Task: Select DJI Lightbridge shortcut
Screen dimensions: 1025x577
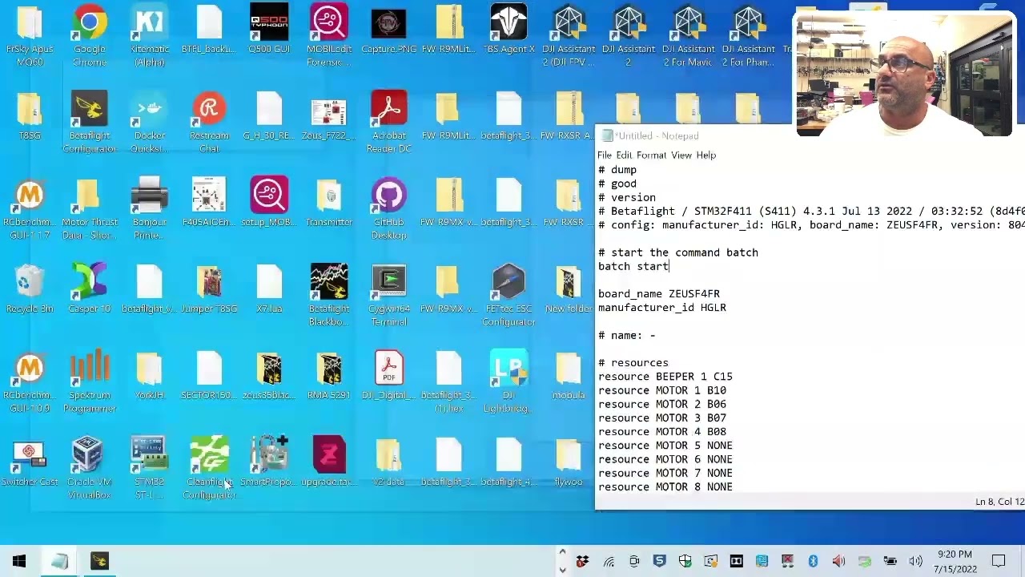Action: (x=508, y=380)
